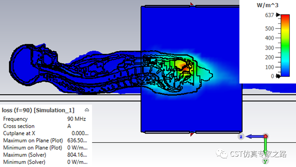Click the y-axis label on the coordinate triad
The width and height of the screenshot is (296, 167).
265,161
